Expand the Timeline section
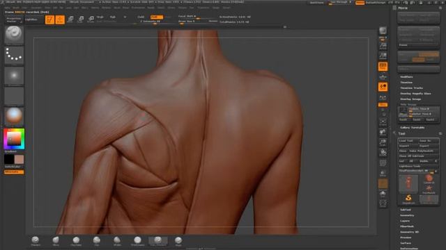 click(406, 83)
